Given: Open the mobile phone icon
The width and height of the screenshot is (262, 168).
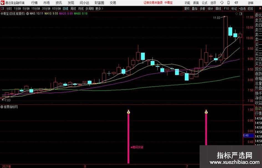Looking at the screenshot, I should click(228, 3).
